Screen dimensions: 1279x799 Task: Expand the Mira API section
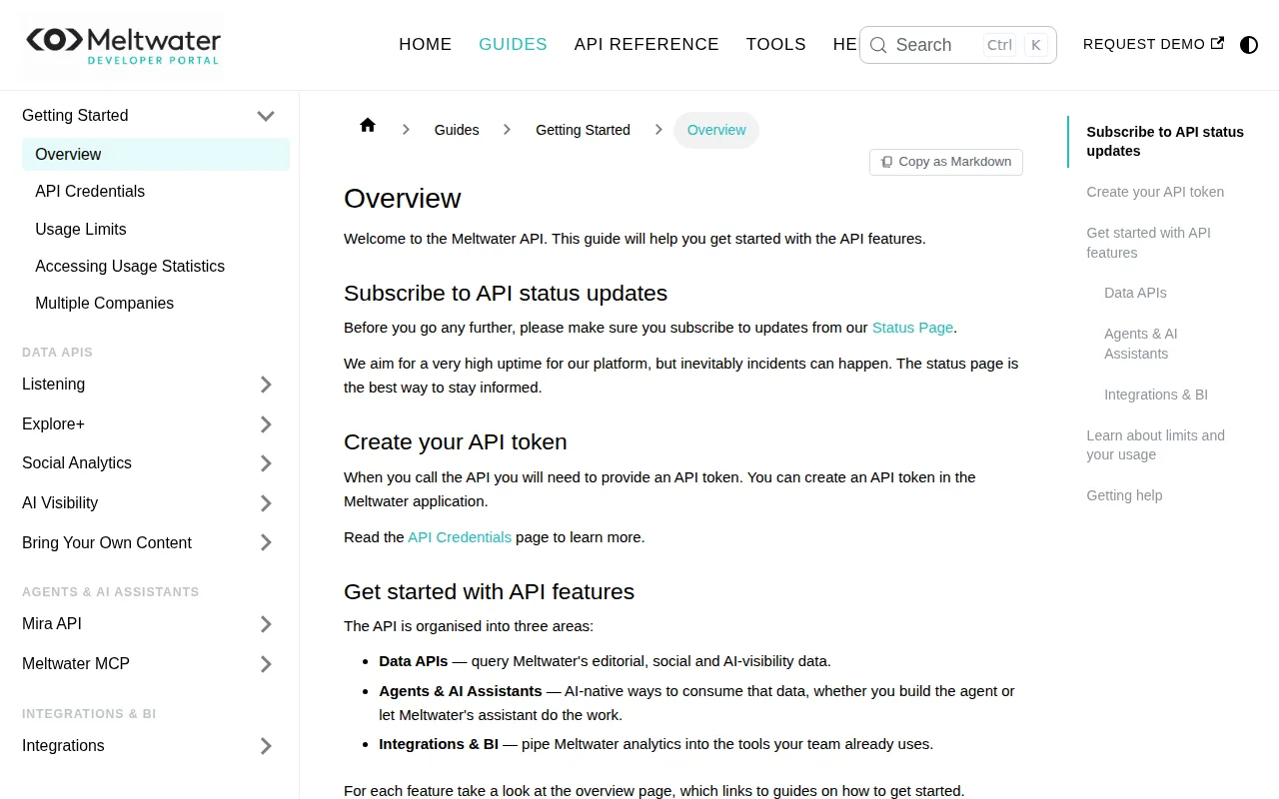266,624
